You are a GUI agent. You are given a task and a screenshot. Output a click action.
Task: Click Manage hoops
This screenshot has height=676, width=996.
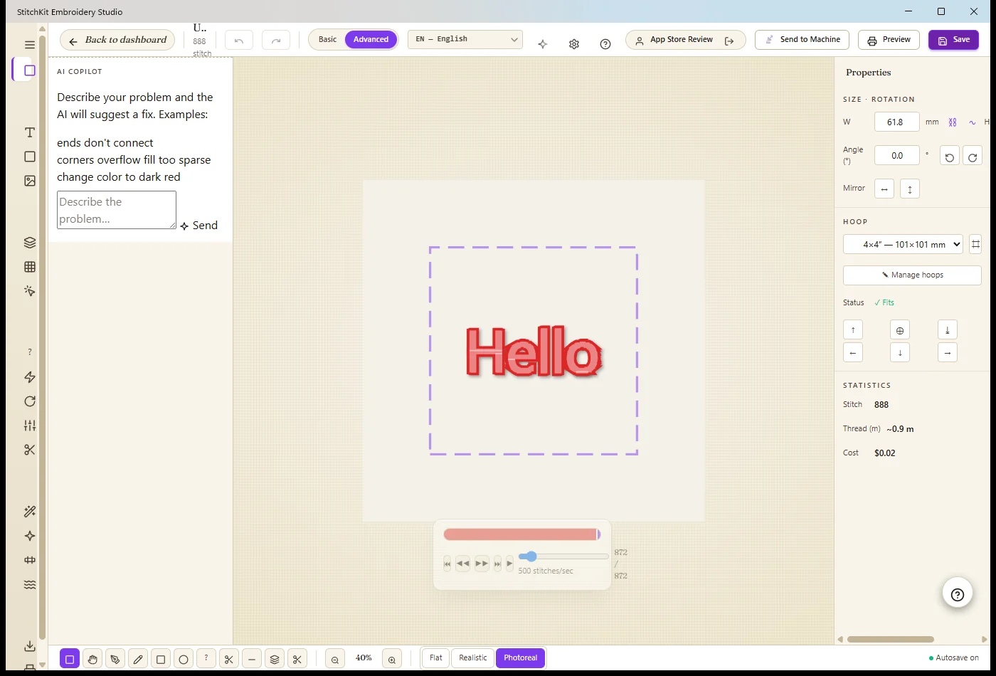(912, 275)
